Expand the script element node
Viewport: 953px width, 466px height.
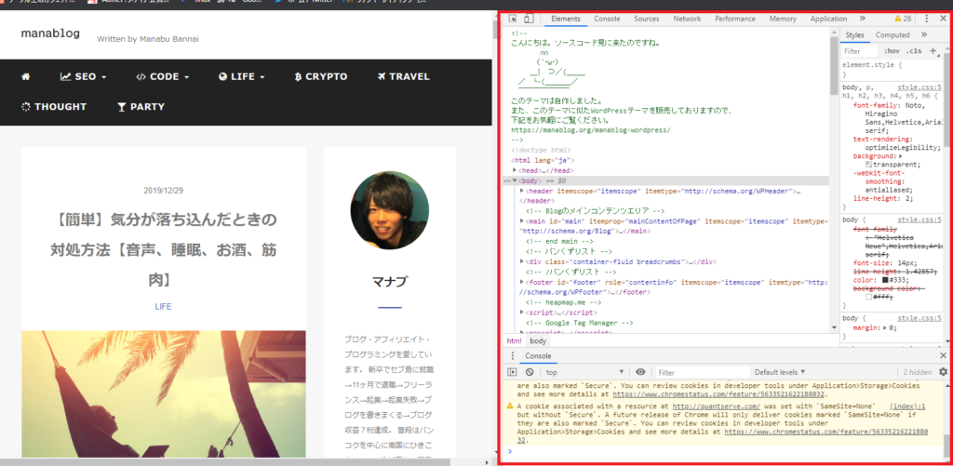tap(522, 313)
